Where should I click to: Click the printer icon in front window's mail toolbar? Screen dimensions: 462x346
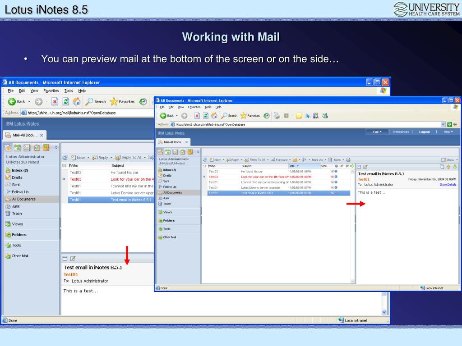pos(348,160)
